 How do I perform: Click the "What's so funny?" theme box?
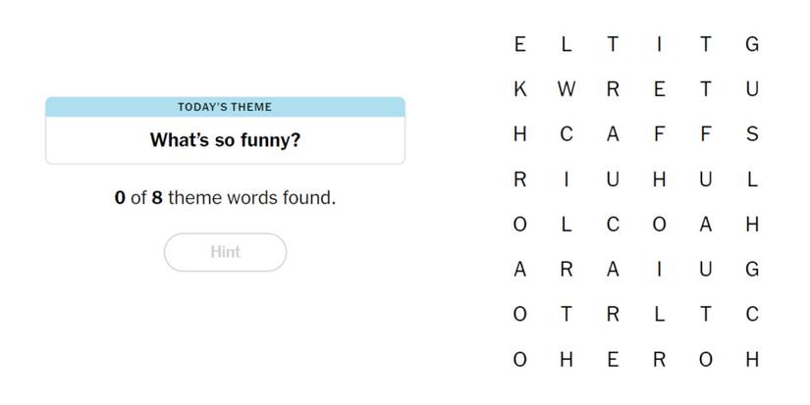(225, 139)
